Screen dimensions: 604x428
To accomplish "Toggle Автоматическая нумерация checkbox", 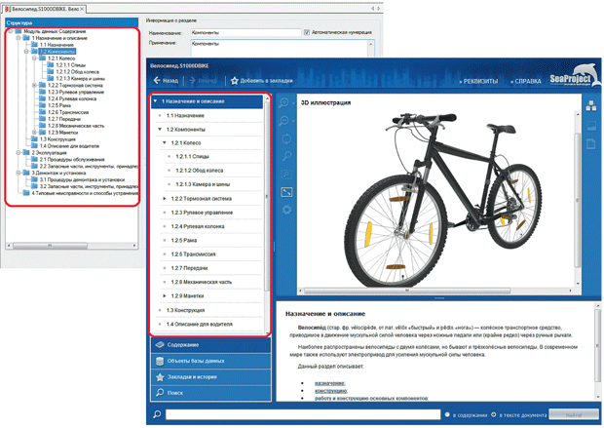I will coord(307,32).
